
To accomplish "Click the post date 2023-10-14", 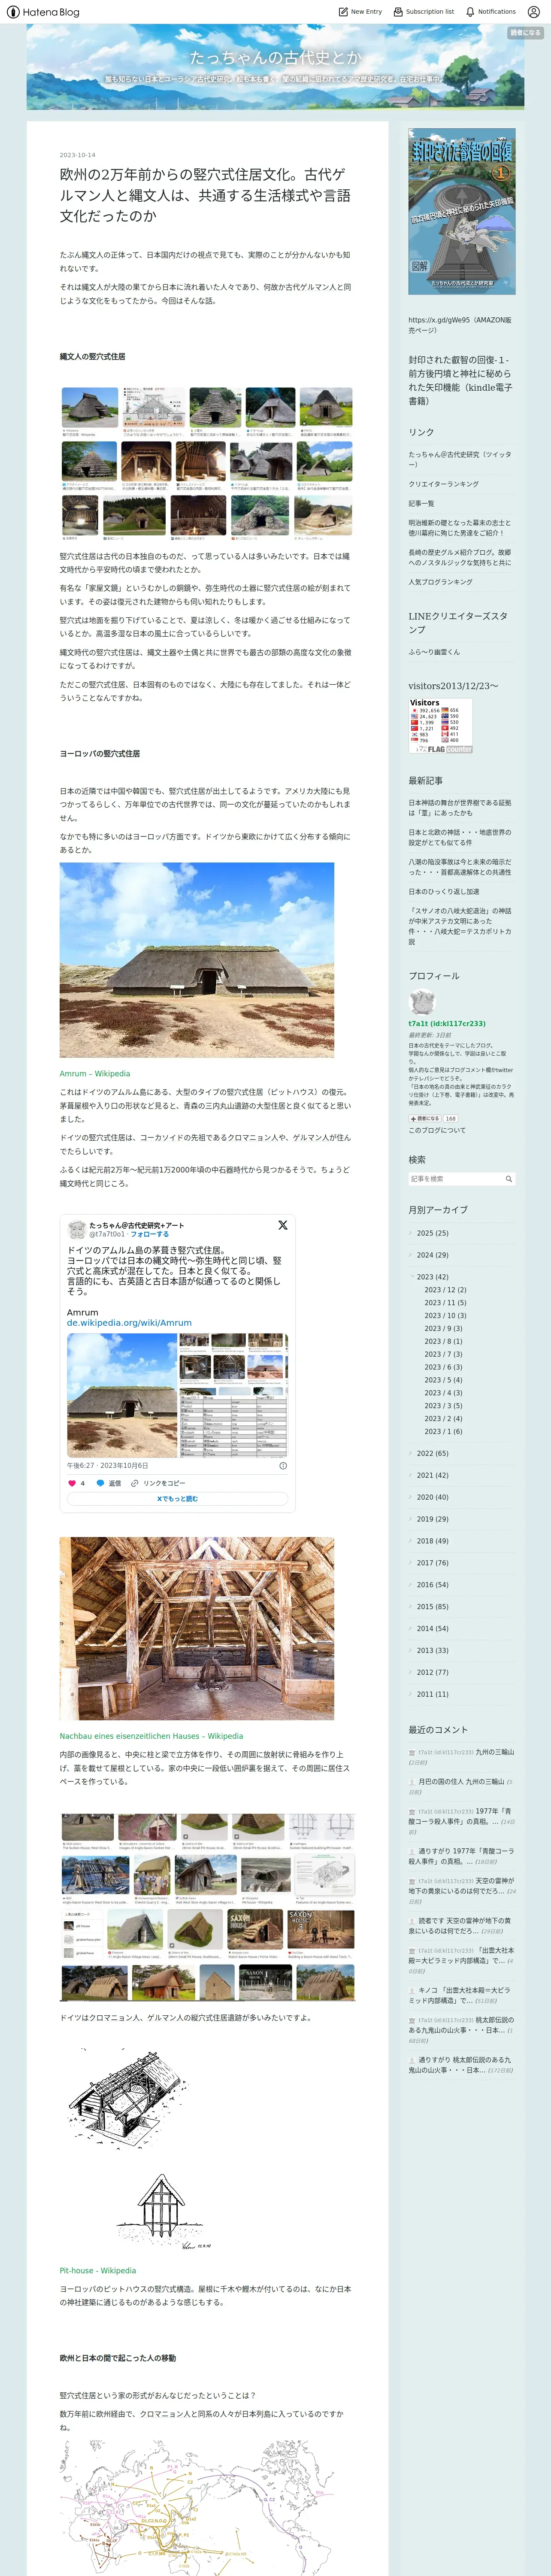I will [x=77, y=155].
